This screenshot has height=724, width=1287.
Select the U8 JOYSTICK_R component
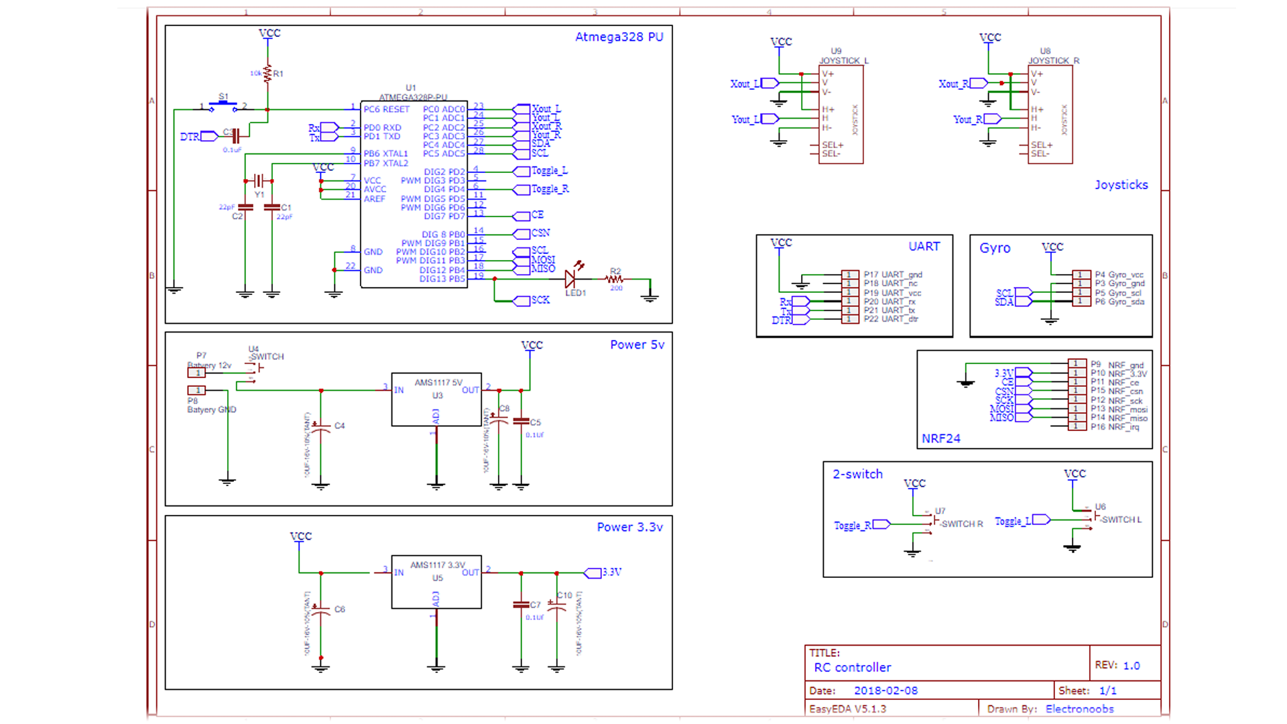(x=1050, y=114)
